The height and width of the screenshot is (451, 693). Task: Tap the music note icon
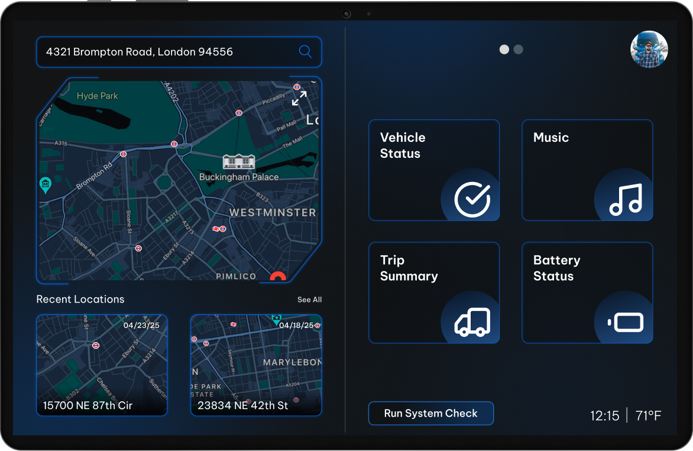click(626, 199)
